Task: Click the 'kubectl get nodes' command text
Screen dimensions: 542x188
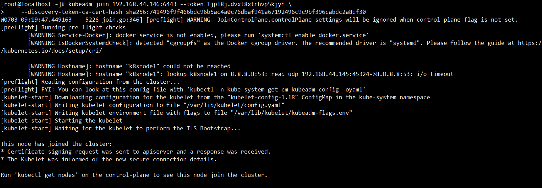Action: pyautogui.click(x=46, y=175)
